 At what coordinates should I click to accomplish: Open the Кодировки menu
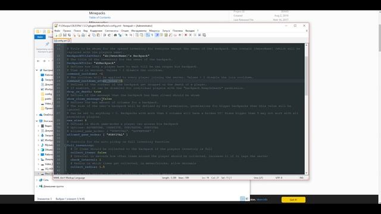(x=96, y=31)
